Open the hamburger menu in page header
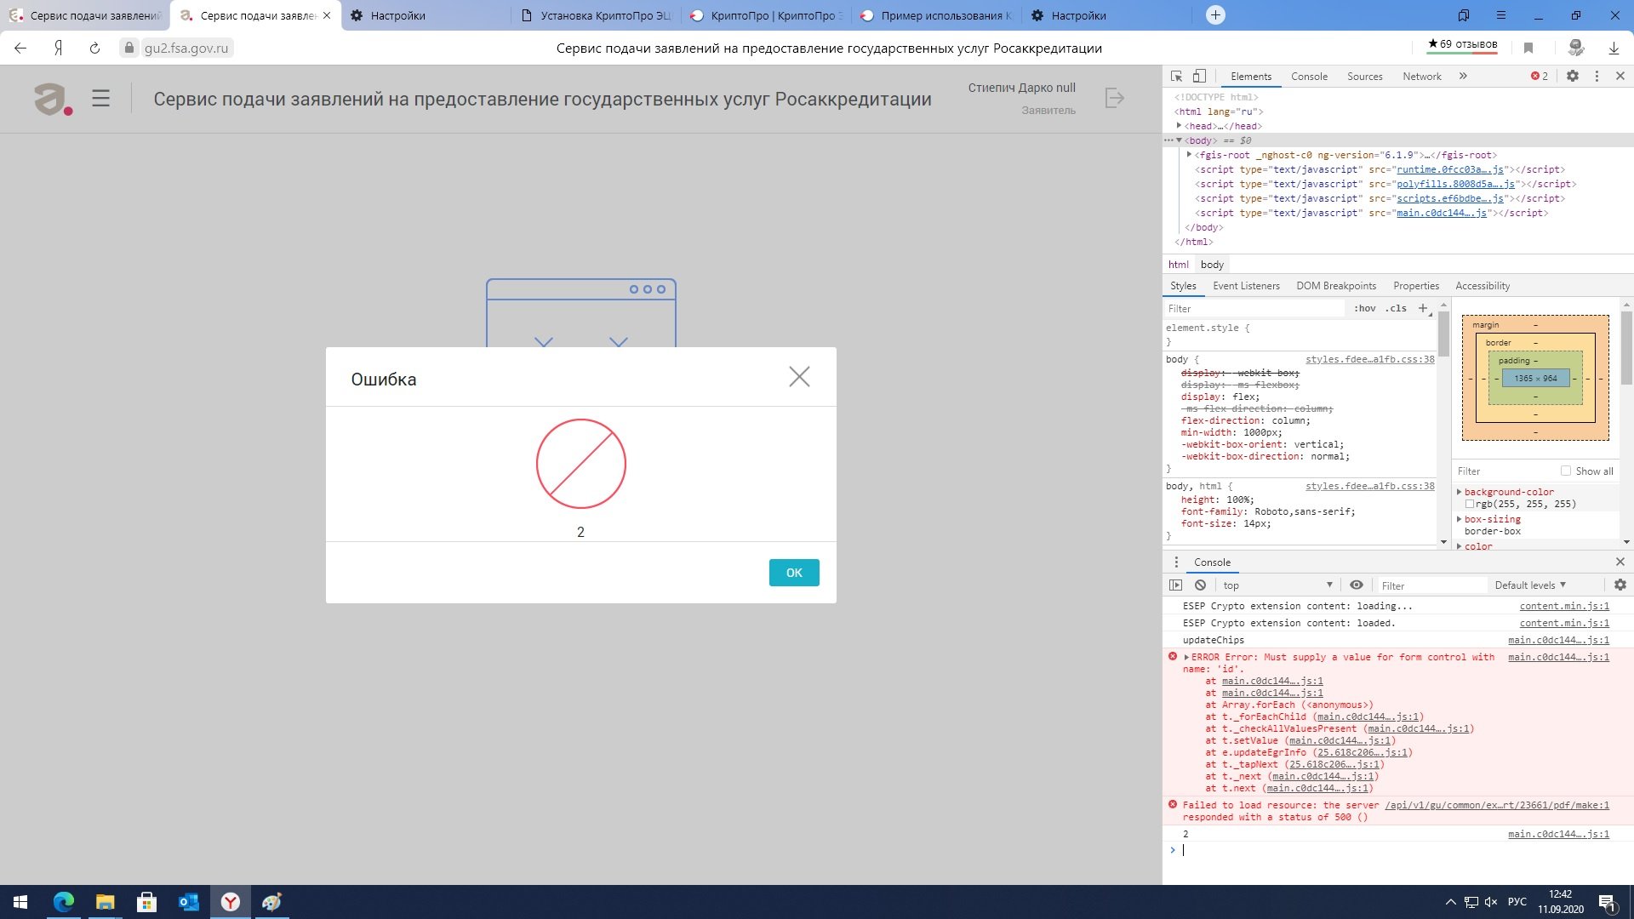 [100, 99]
